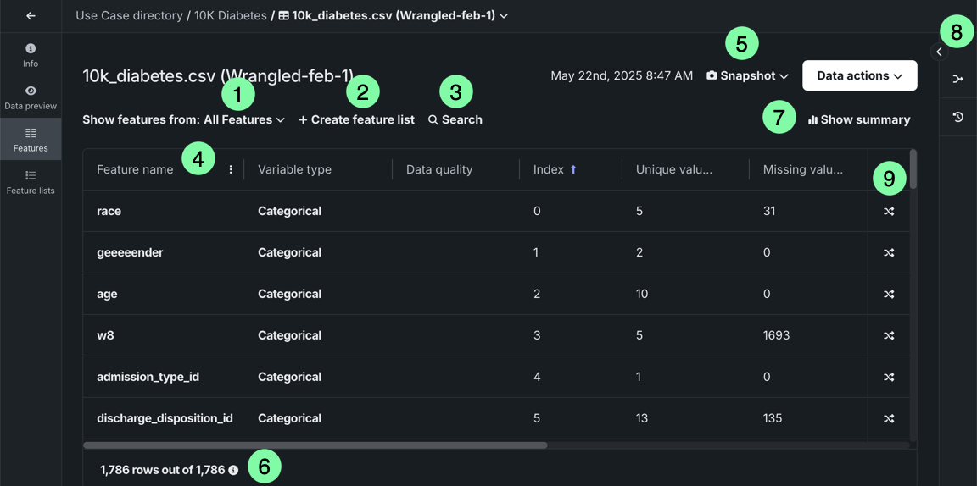The height and width of the screenshot is (486, 977).
Task: Open the Snapshot dropdown
Action: click(747, 75)
